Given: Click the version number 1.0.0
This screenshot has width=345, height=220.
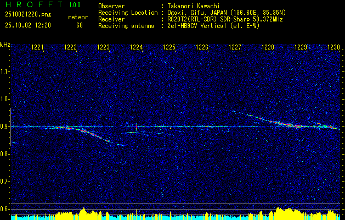Looking at the screenshot, I should (x=75, y=5).
